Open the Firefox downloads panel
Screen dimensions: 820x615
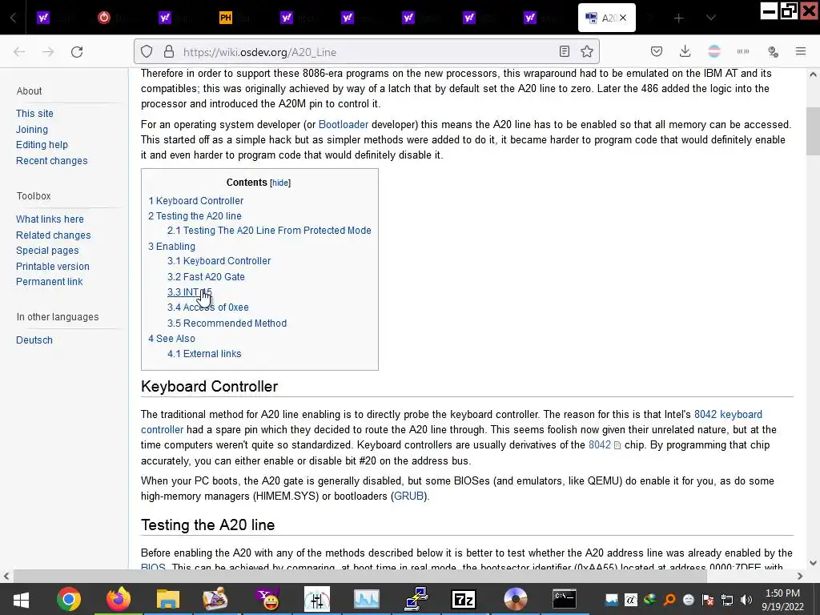point(685,52)
